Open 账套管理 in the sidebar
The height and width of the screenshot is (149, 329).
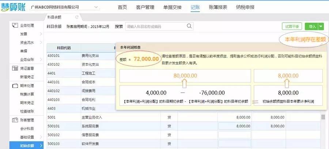[27, 120]
